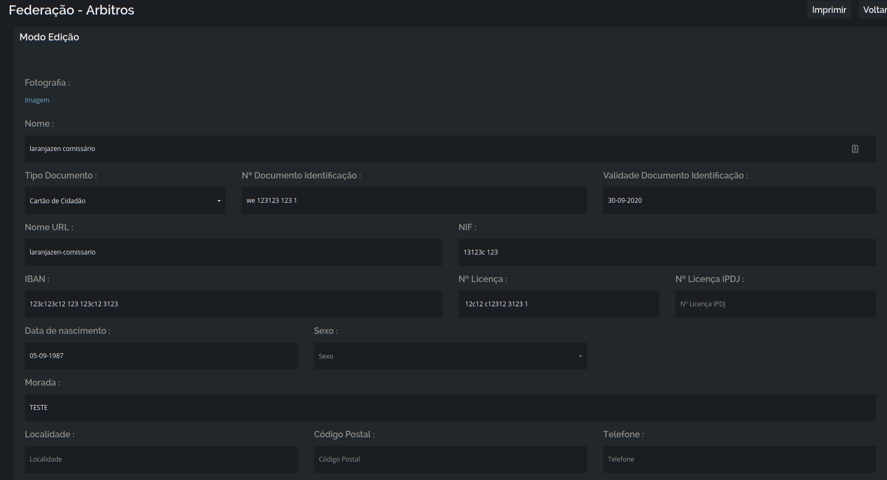Click the Tipo Documento label
The height and width of the screenshot is (480, 887).
(61, 175)
